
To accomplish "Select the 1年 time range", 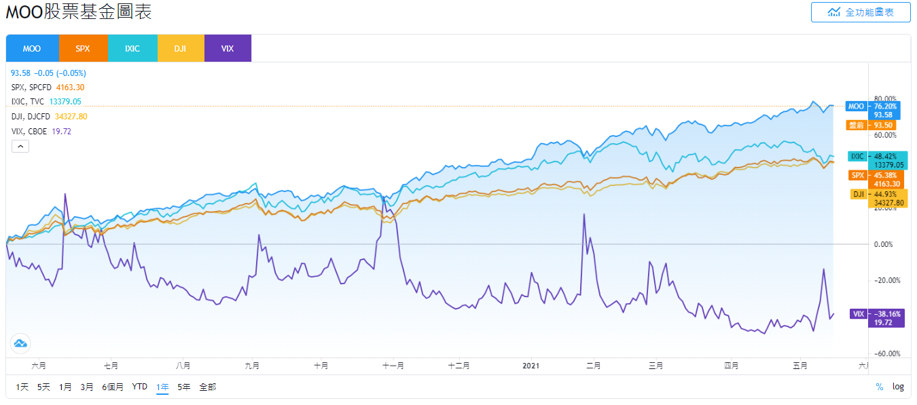I will pos(162,387).
